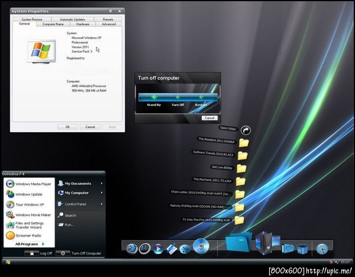Start Windows Movie Maker
355x277 pixels.
pos(29,214)
